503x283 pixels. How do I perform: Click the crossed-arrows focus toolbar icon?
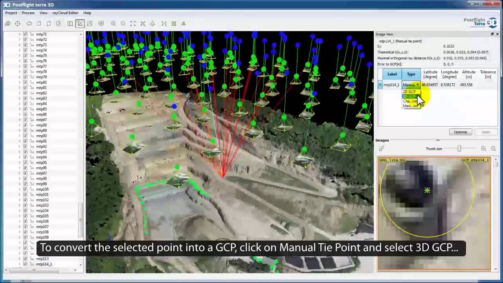[x=143, y=24]
